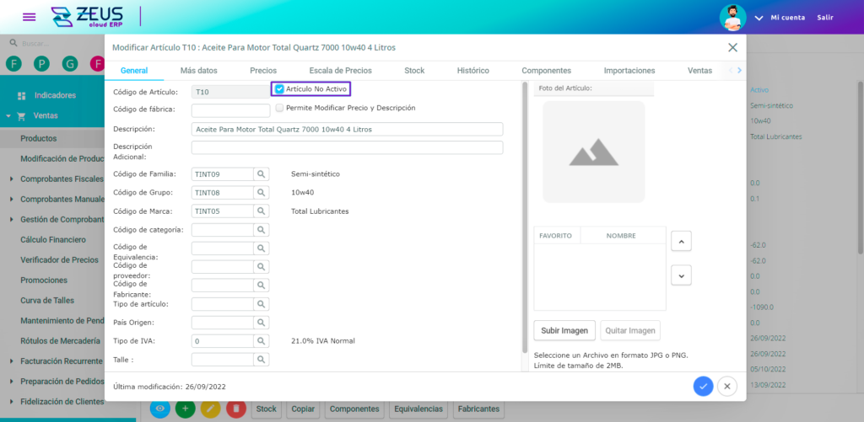Click the Salir logout link
The image size is (864, 422).
pyautogui.click(x=825, y=18)
